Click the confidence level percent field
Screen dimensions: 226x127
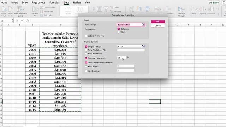pyautogui.click(x=121, y=58)
